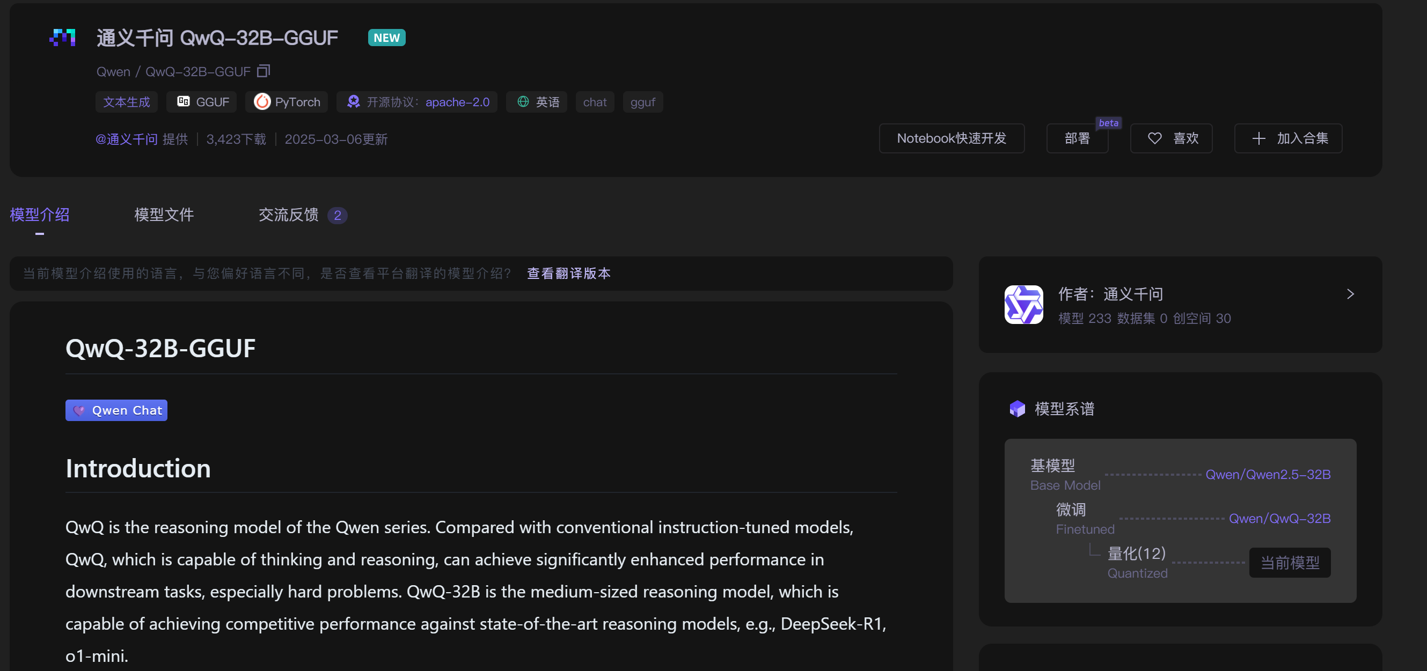The width and height of the screenshot is (1427, 671).
Task: Click the heart icon to like
Action: [x=1154, y=138]
